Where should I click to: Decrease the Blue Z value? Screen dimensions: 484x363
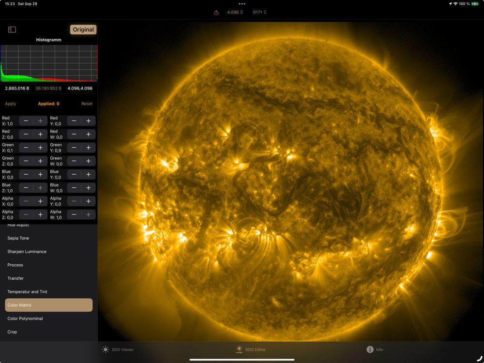(26, 188)
